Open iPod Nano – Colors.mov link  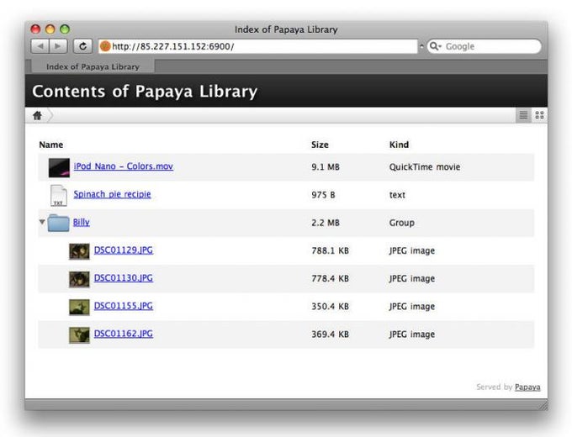pyautogui.click(x=124, y=166)
